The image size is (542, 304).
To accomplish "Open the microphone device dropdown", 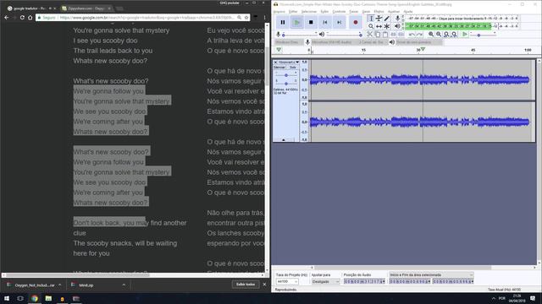I will pyautogui.click(x=333, y=42).
